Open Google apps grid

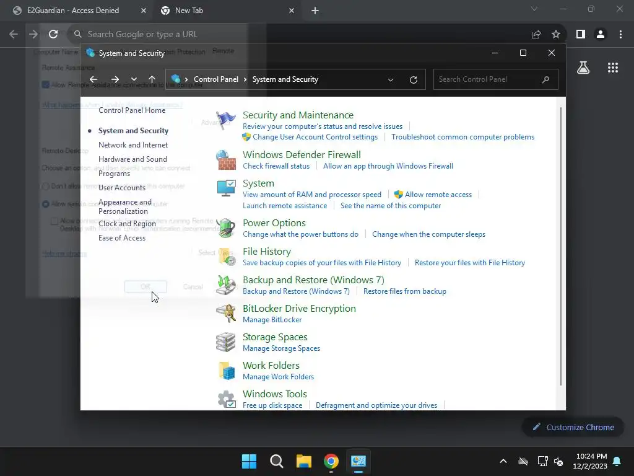coord(613,68)
